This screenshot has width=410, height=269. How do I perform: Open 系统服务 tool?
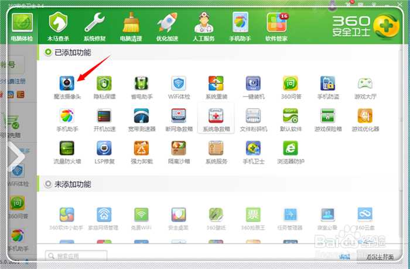click(216, 152)
